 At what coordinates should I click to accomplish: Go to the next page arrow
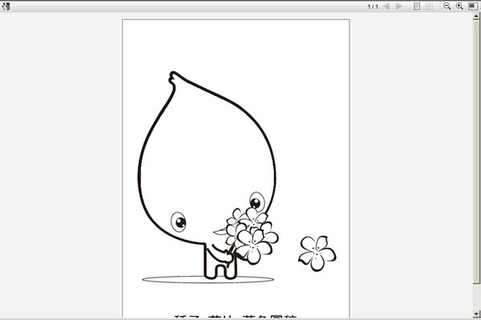pyautogui.click(x=398, y=6)
